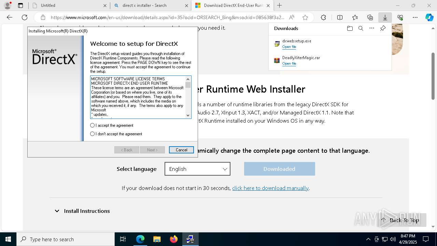
Task: Click DirectX setup taskbar icon
Action: 190,239
